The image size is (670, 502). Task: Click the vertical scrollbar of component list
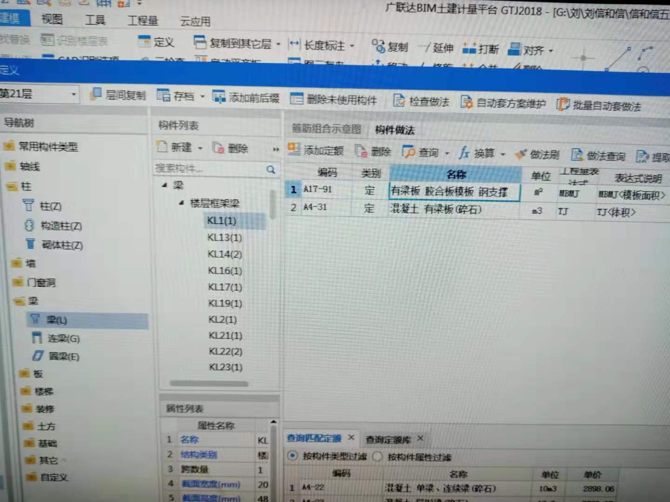(x=272, y=205)
